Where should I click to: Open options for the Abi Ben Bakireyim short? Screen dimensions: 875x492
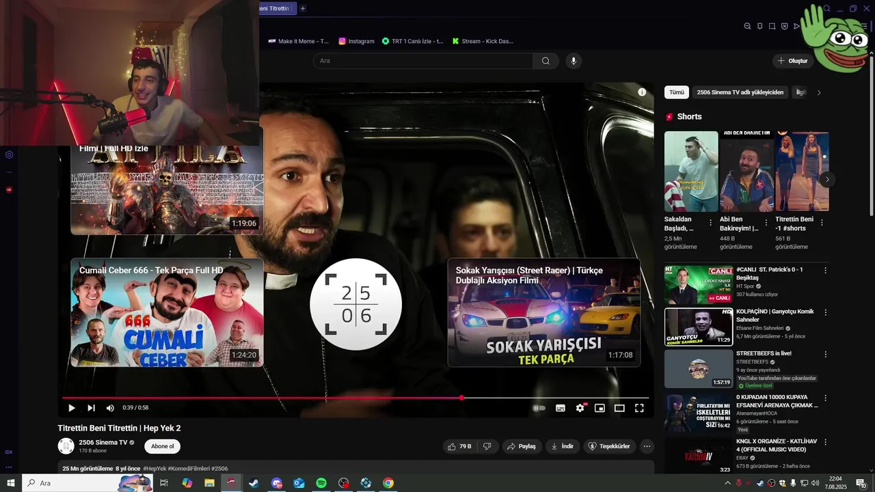coord(766,223)
